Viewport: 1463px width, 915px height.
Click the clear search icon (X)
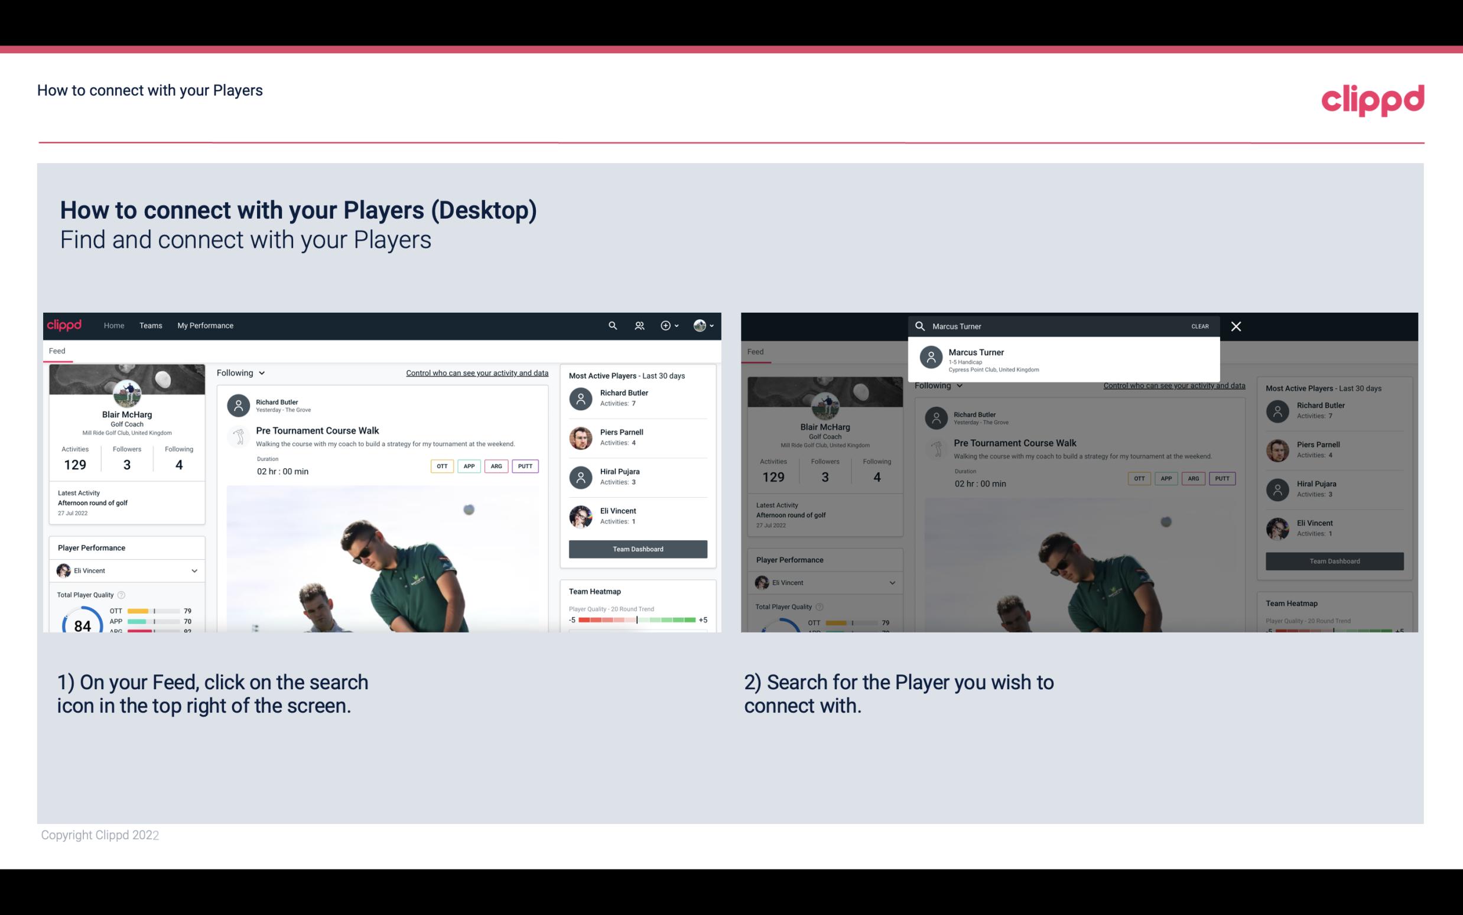pos(1238,326)
